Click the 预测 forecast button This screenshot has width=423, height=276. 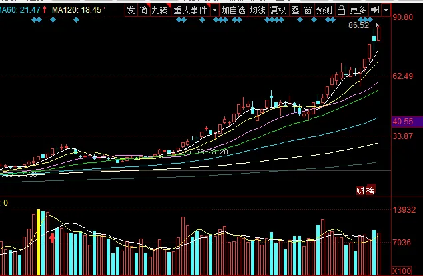point(324,10)
